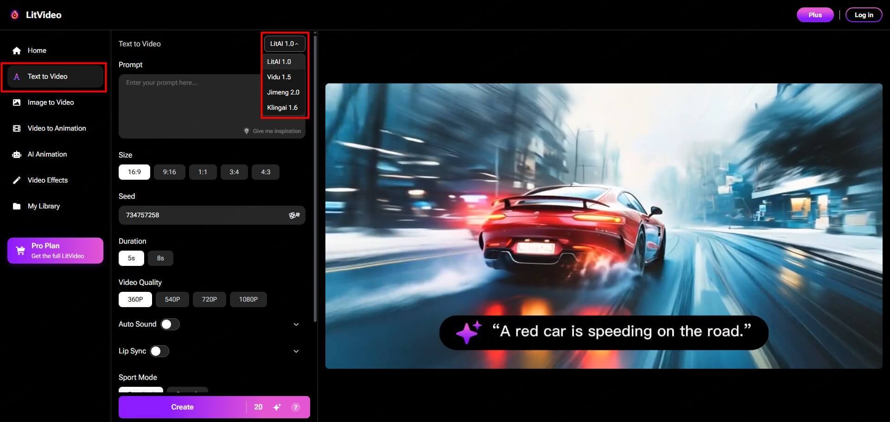Select the Video Effects wand icon
890x422 pixels.
pyautogui.click(x=16, y=180)
